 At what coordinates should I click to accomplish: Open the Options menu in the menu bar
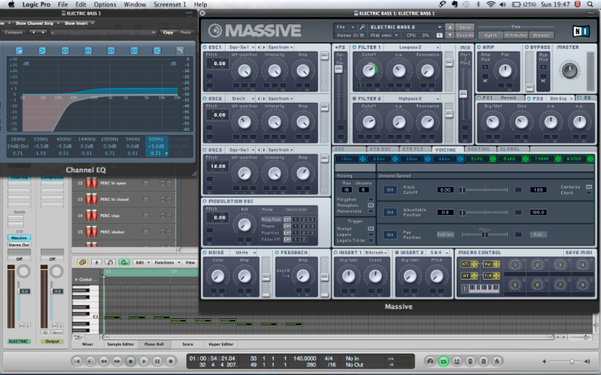[x=105, y=5]
